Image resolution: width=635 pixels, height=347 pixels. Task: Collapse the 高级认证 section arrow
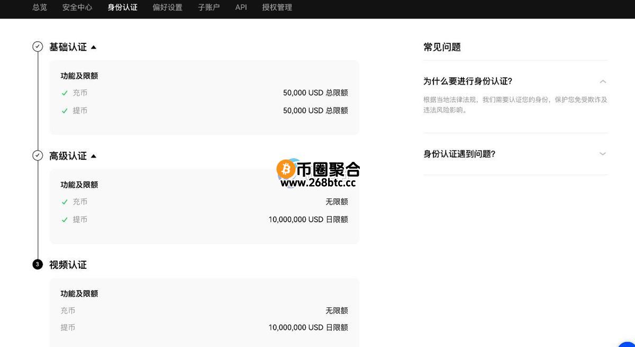click(x=94, y=156)
